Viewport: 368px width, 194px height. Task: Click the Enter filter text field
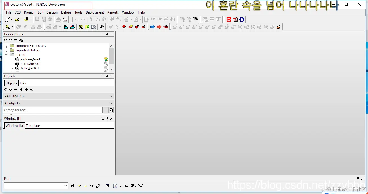53,110
